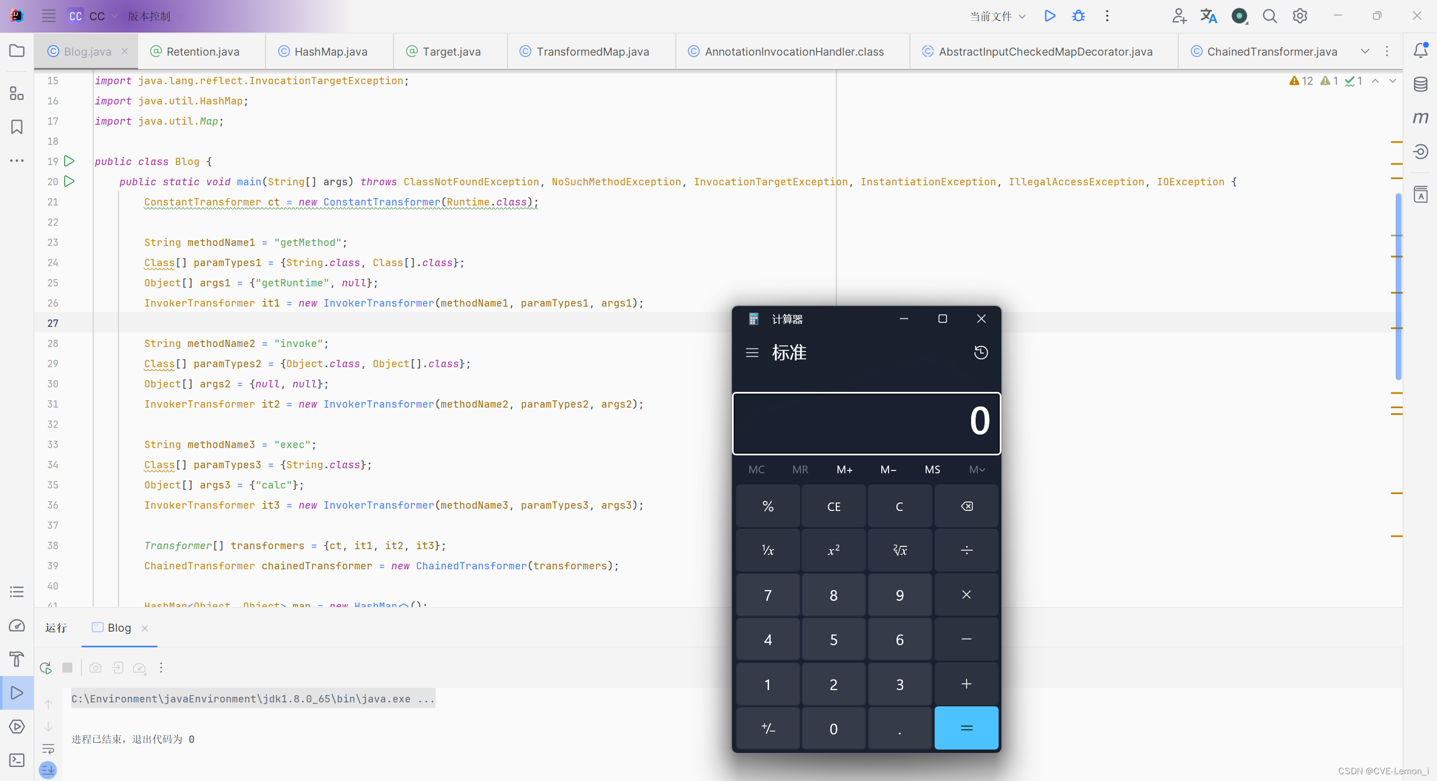Open IDE settings gear
Image resolution: width=1437 pixels, height=781 pixels.
point(1300,16)
